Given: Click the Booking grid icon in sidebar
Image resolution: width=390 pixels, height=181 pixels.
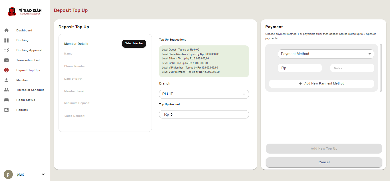Looking at the screenshot, I should pos(7,40).
